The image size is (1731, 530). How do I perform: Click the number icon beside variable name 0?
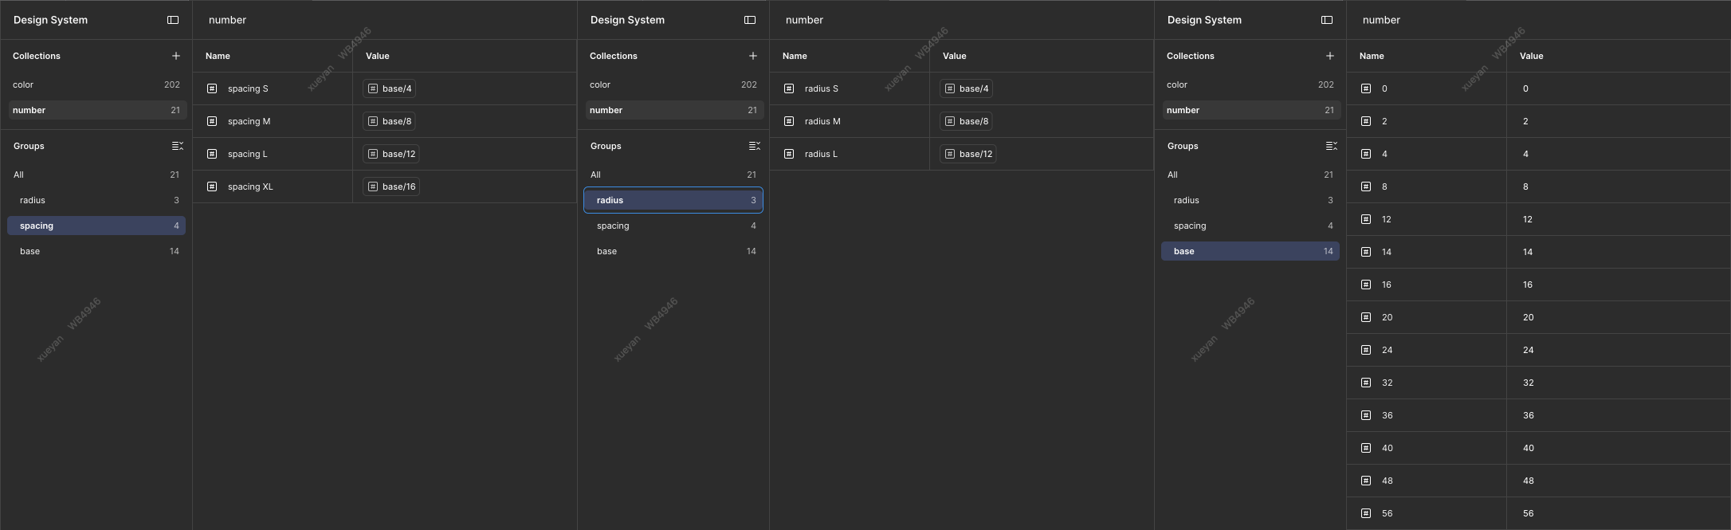click(x=1366, y=88)
